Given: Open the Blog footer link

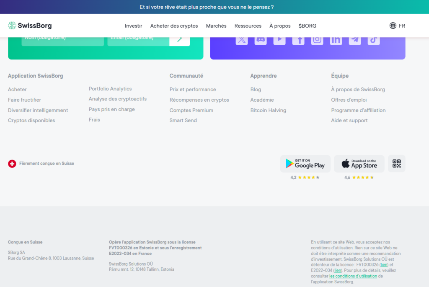Looking at the screenshot, I should tap(256, 90).
